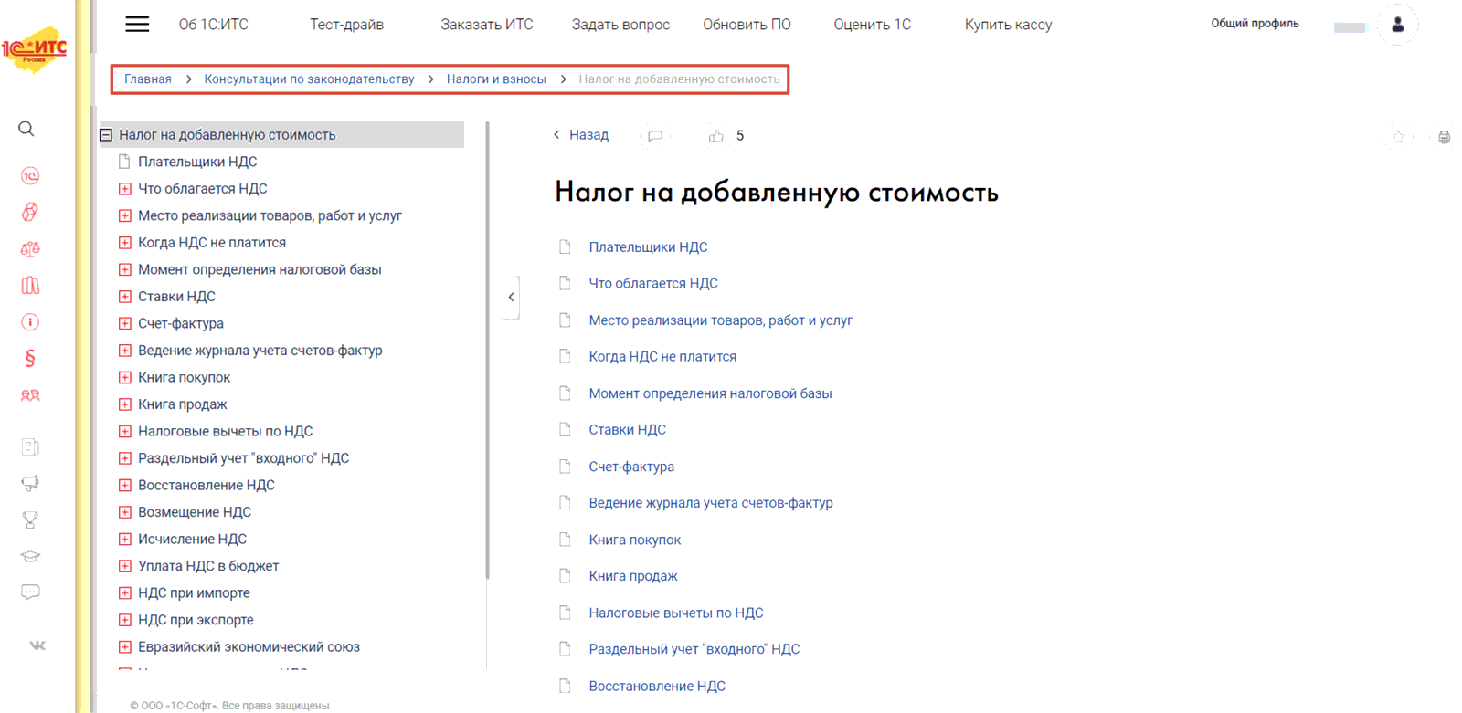Open Купить кассу menu item
1462x713 pixels.
(1008, 25)
